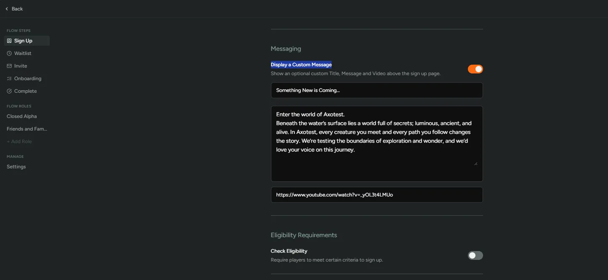The width and height of the screenshot is (608, 280).
Task: Click the title field reading Something New is Coming
Action: (377, 90)
